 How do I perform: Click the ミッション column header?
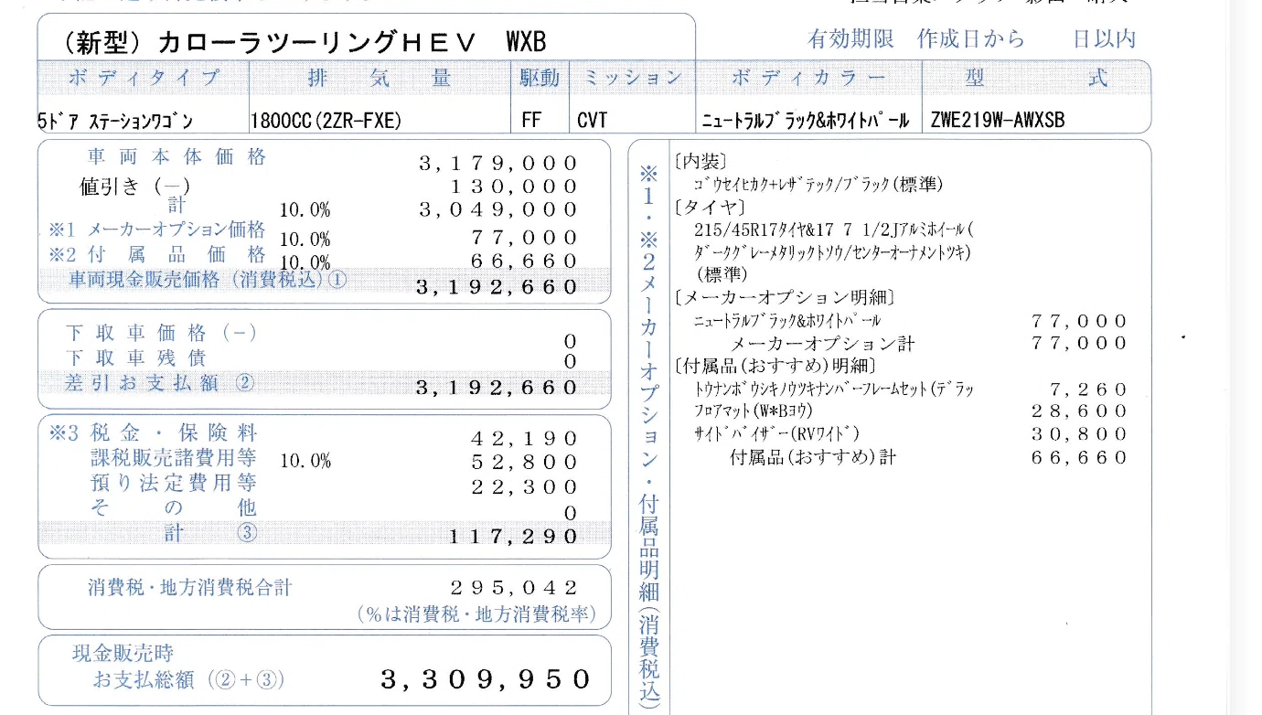[632, 79]
